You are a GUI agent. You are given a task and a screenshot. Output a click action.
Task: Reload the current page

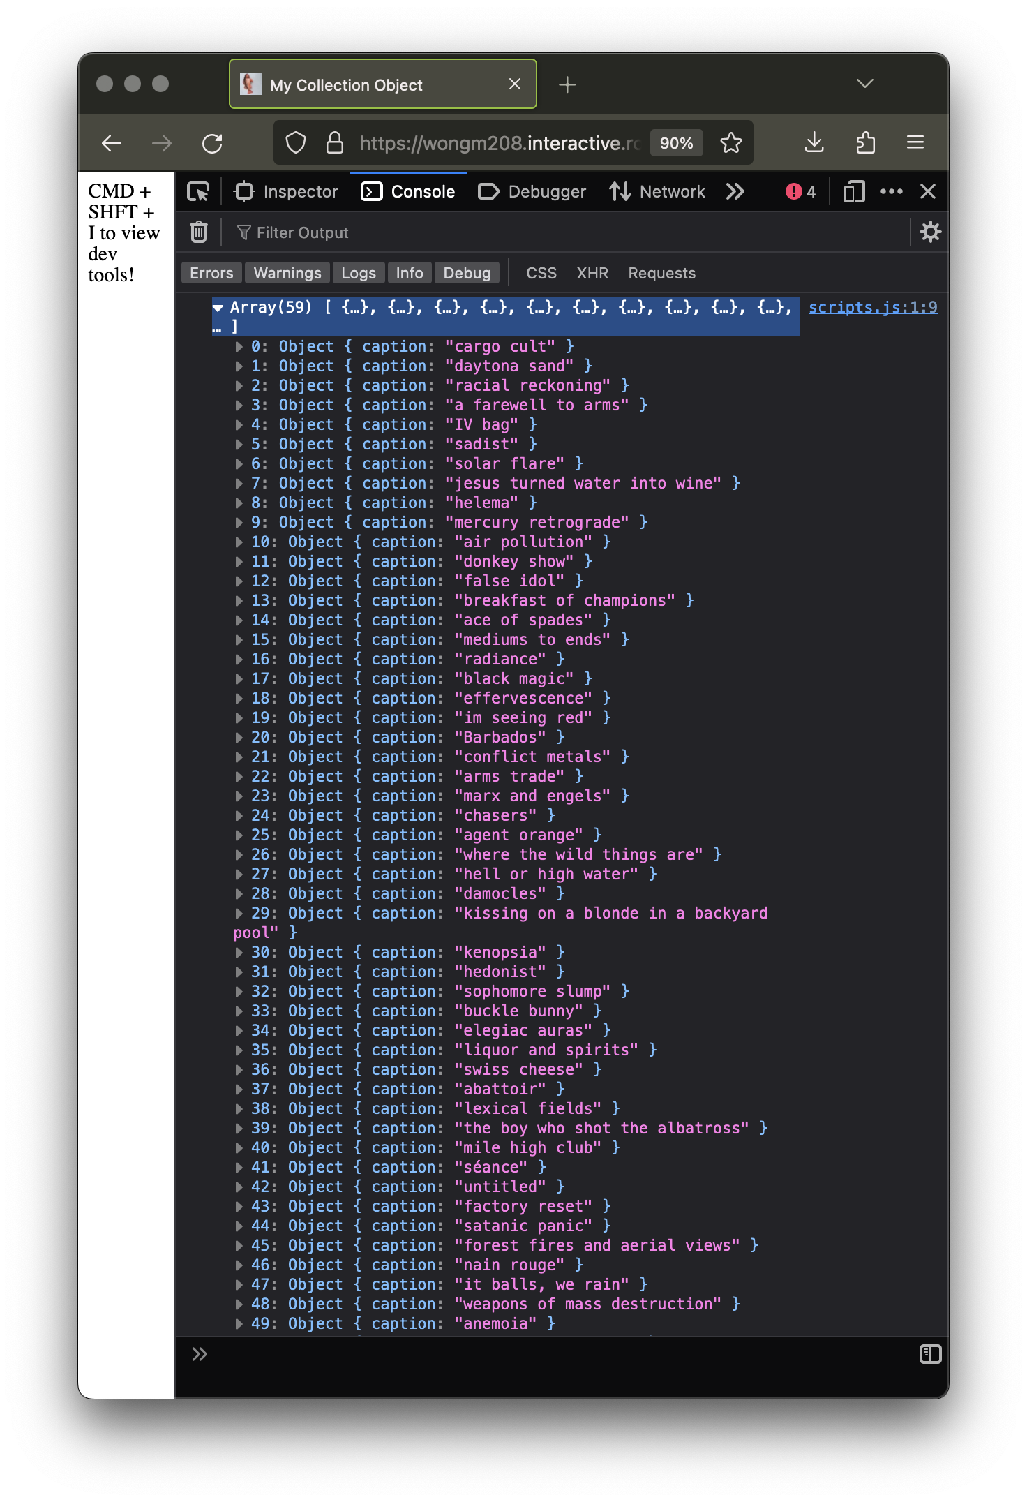click(x=212, y=143)
